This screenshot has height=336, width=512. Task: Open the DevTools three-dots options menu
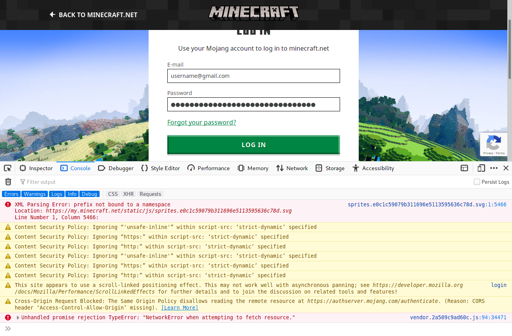point(494,168)
